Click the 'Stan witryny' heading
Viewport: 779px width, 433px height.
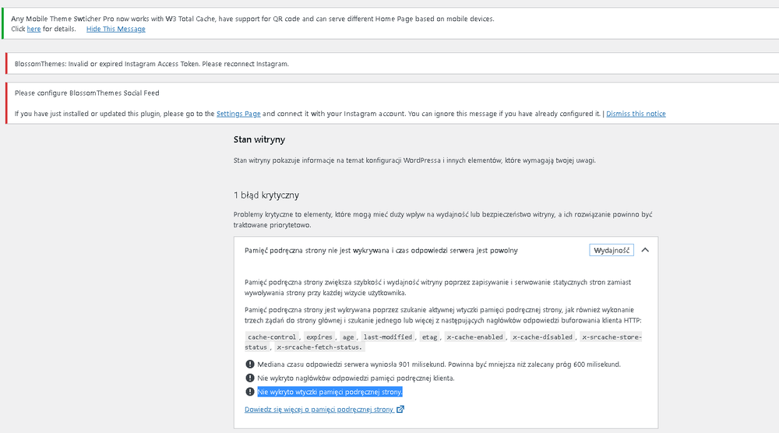click(259, 139)
